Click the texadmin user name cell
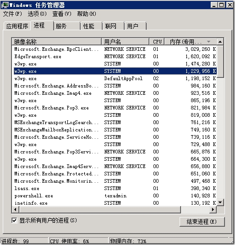 coord(115,196)
